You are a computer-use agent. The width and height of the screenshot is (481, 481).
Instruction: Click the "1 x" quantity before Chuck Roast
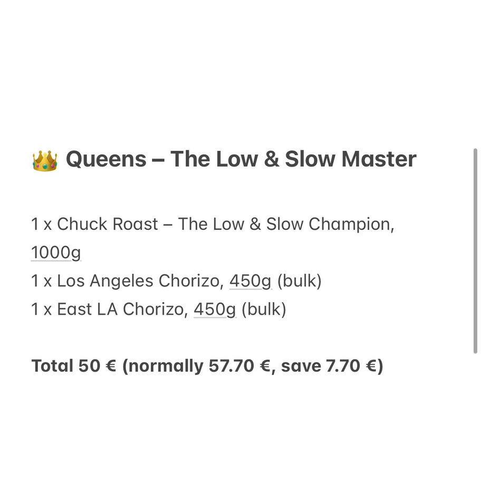[x=41, y=224]
